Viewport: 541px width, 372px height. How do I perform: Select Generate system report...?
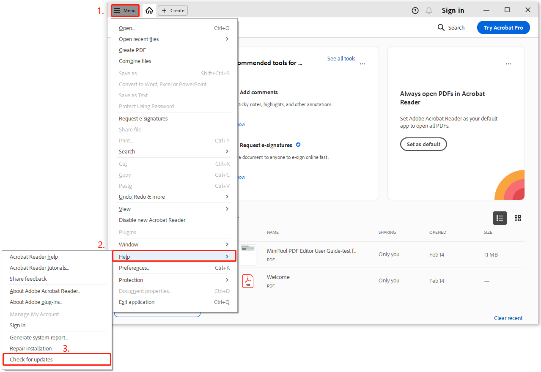pyautogui.click(x=57, y=338)
